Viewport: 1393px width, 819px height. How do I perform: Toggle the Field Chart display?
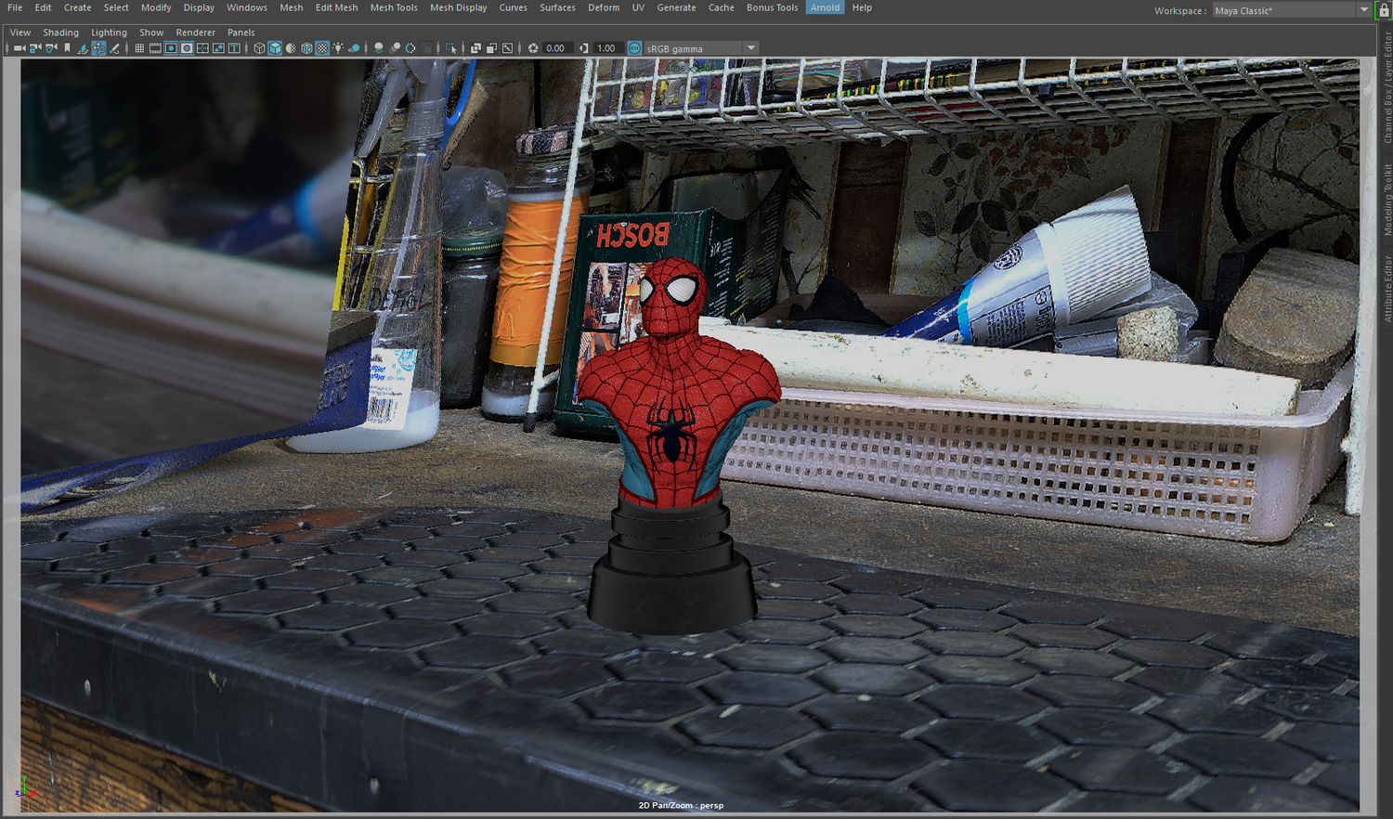[x=202, y=48]
